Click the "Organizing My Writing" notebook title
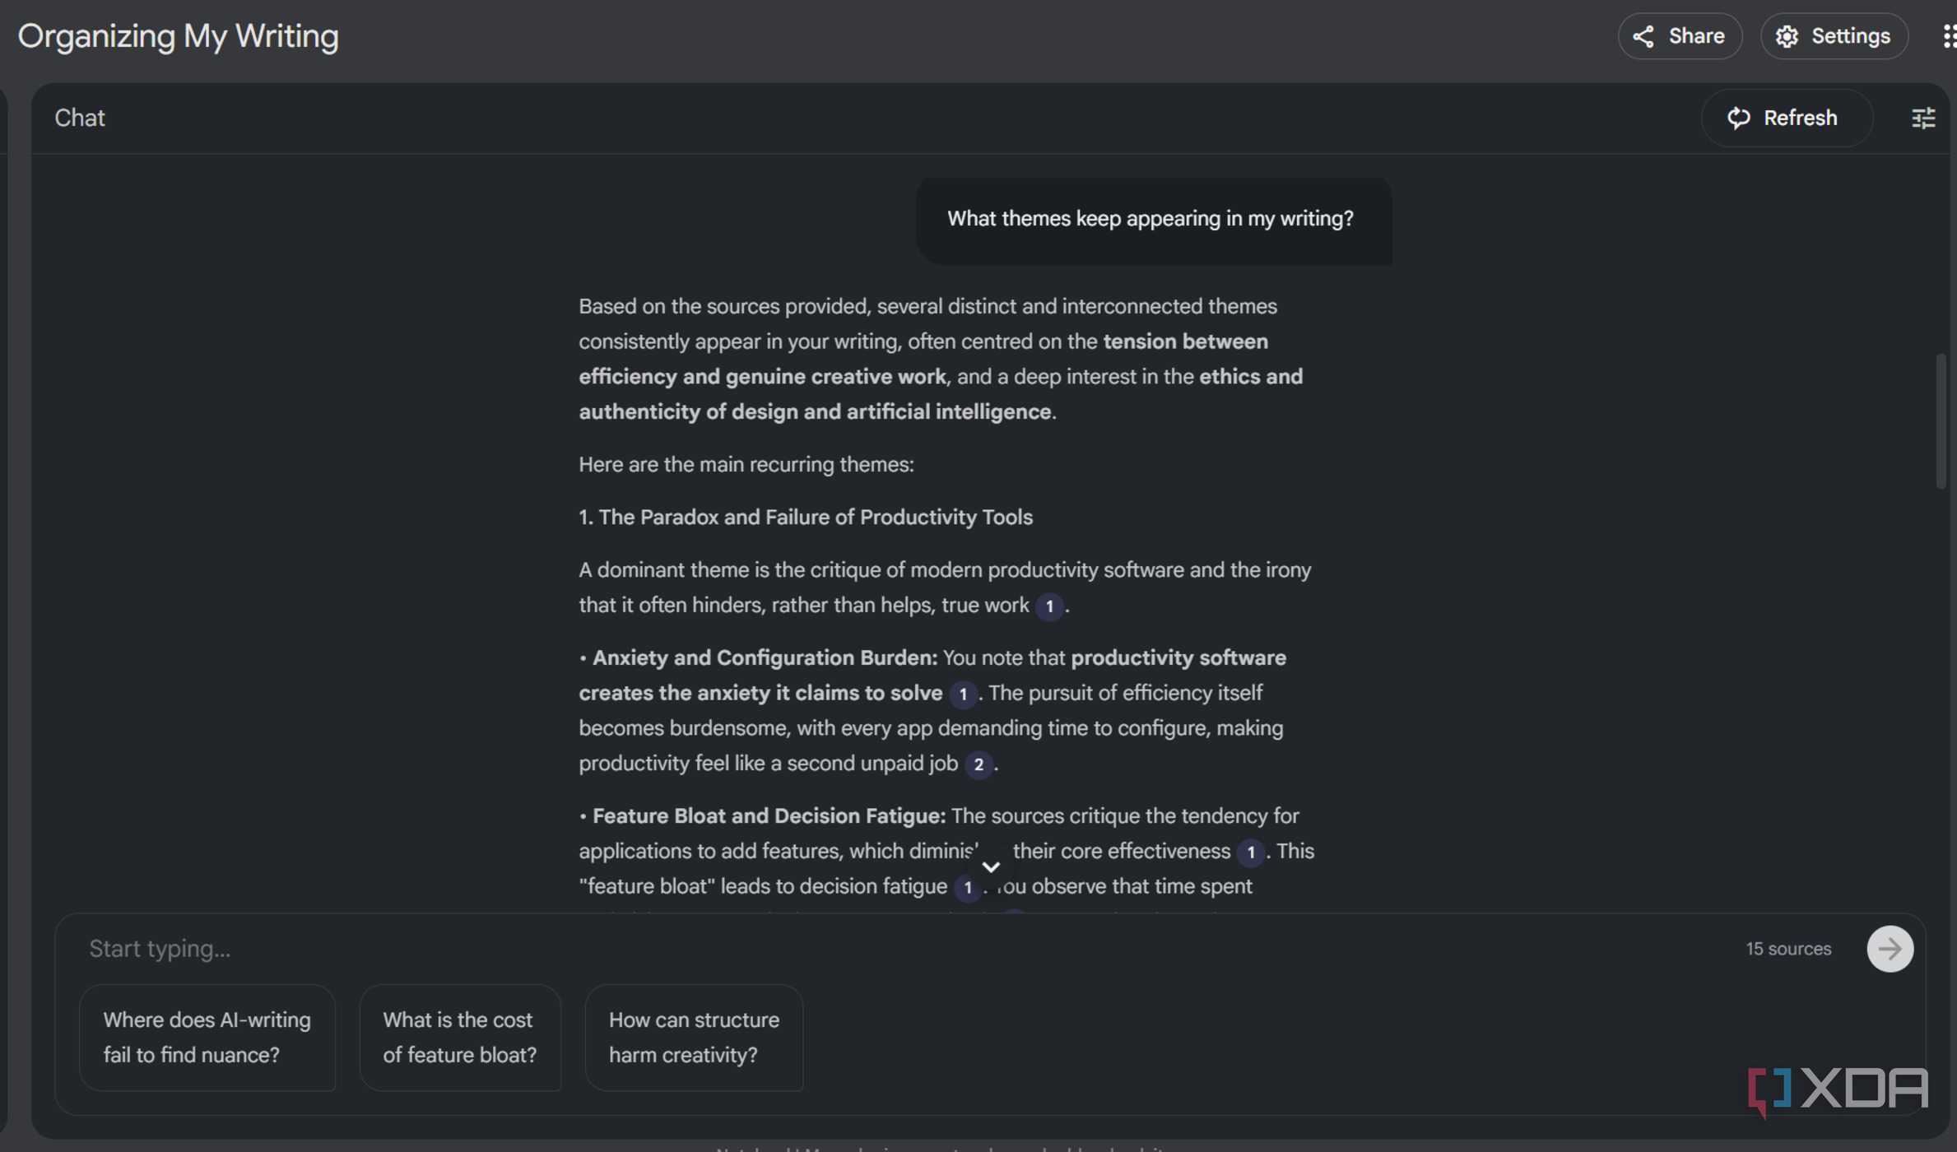This screenshot has width=1957, height=1152. (179, 36)
